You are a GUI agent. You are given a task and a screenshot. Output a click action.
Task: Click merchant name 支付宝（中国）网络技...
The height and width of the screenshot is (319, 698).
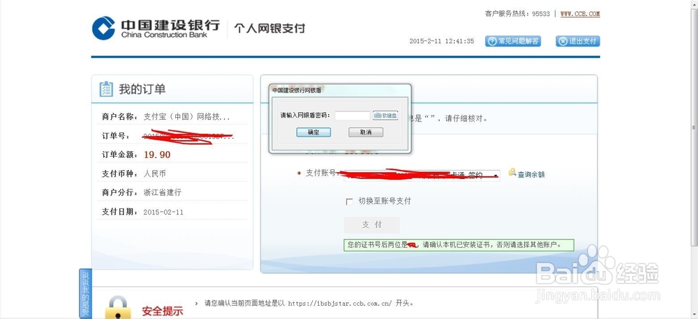click(x=187, y=117)
